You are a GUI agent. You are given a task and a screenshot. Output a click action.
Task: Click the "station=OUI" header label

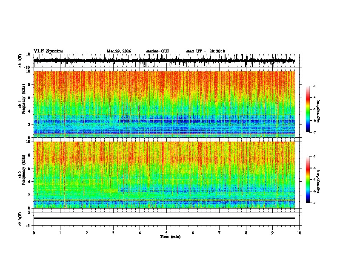pos(157,51)
